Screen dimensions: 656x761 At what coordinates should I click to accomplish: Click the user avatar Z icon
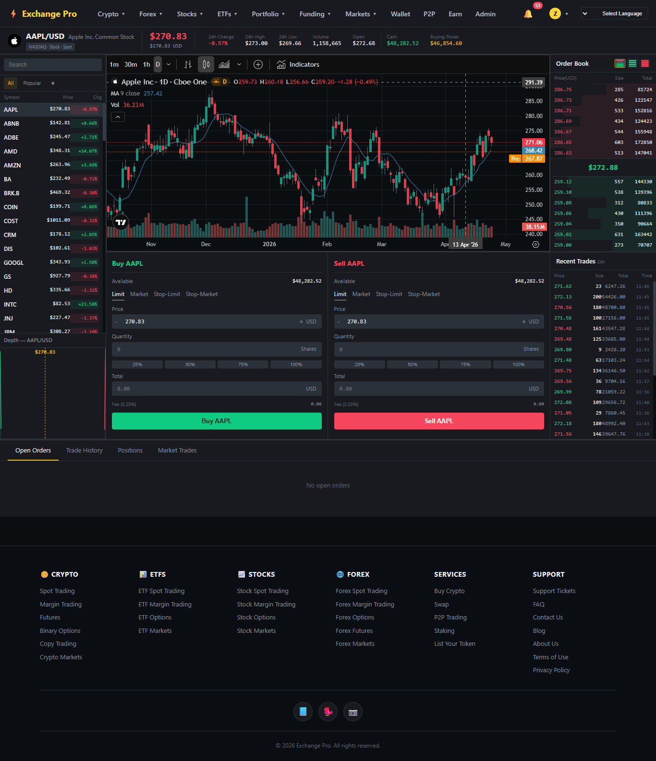click(x=555, y=14)
